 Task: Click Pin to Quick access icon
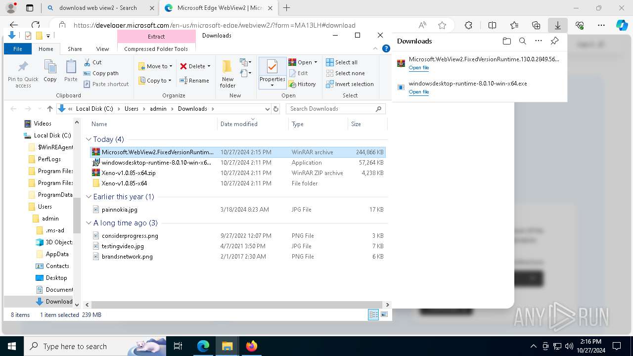coord(23,74)
